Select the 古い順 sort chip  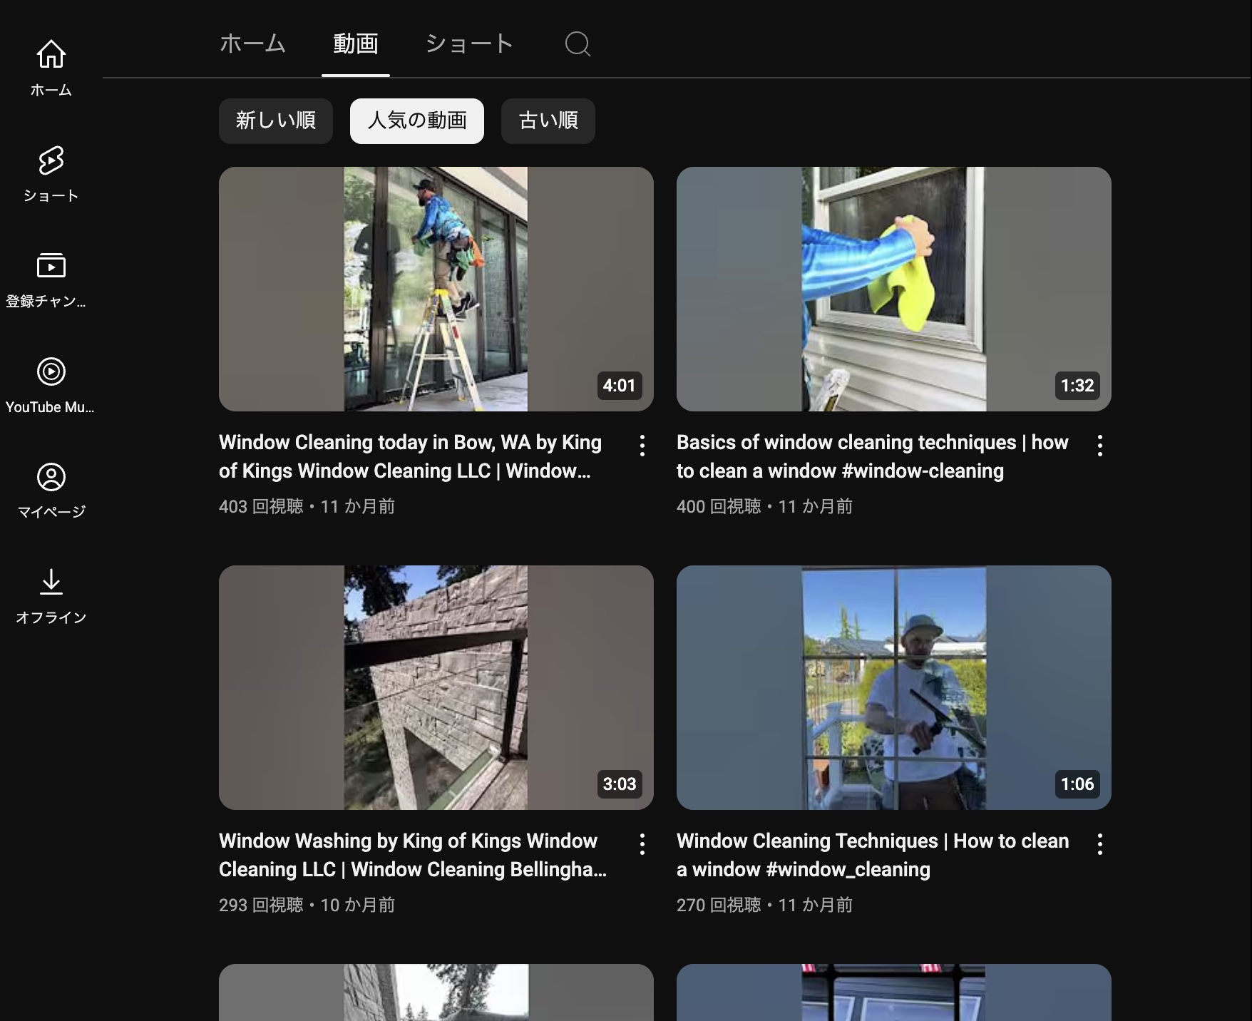click(x=548, y=120)
